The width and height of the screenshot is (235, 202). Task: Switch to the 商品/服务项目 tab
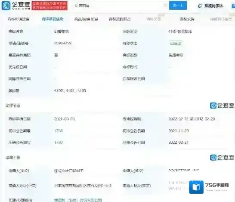86,19
